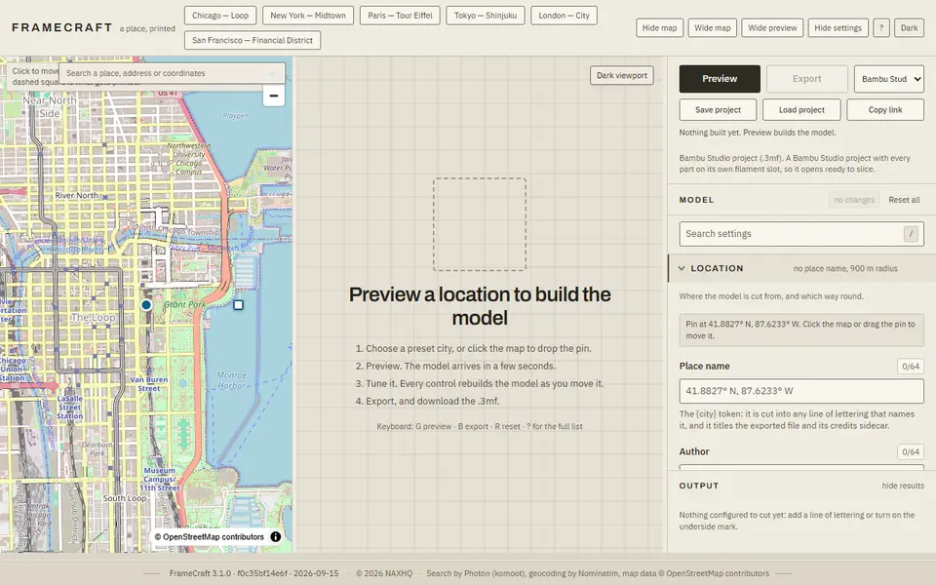The height and width of the screenshot is (585, 936).
Task: Click '© 2026 NAXHQ' in footer
Action: point(384,573)
